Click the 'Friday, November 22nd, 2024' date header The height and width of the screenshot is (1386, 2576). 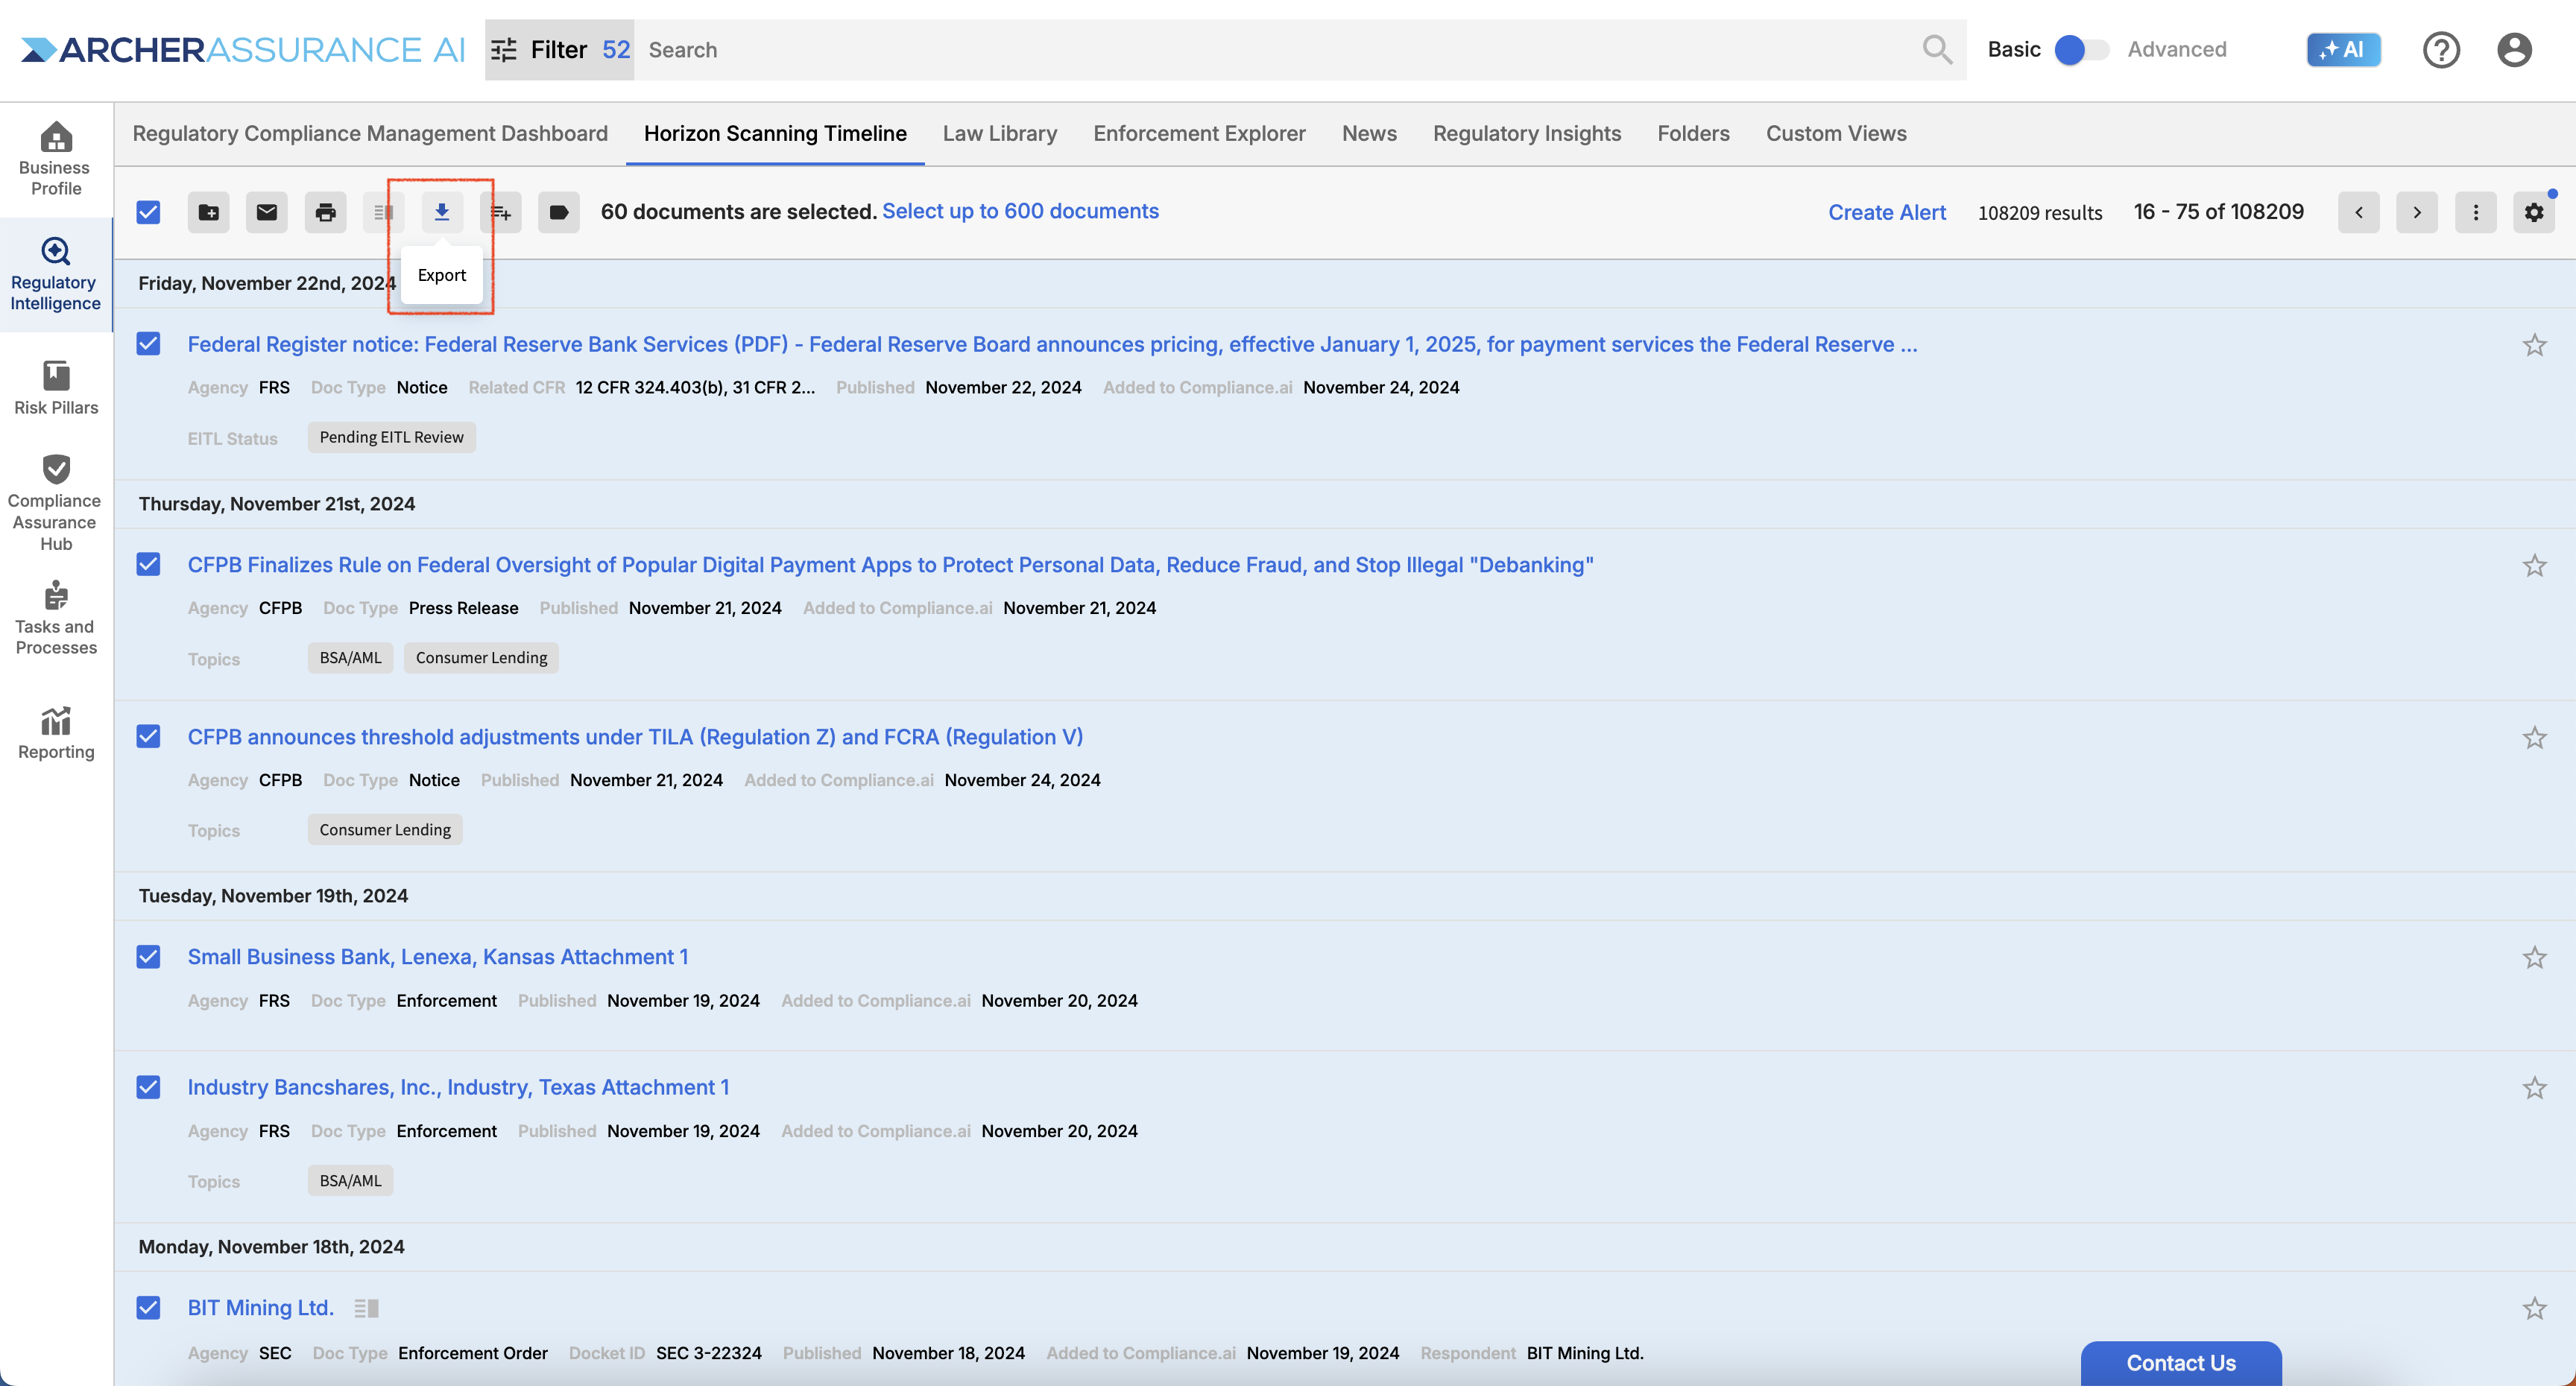pos(267,283)
